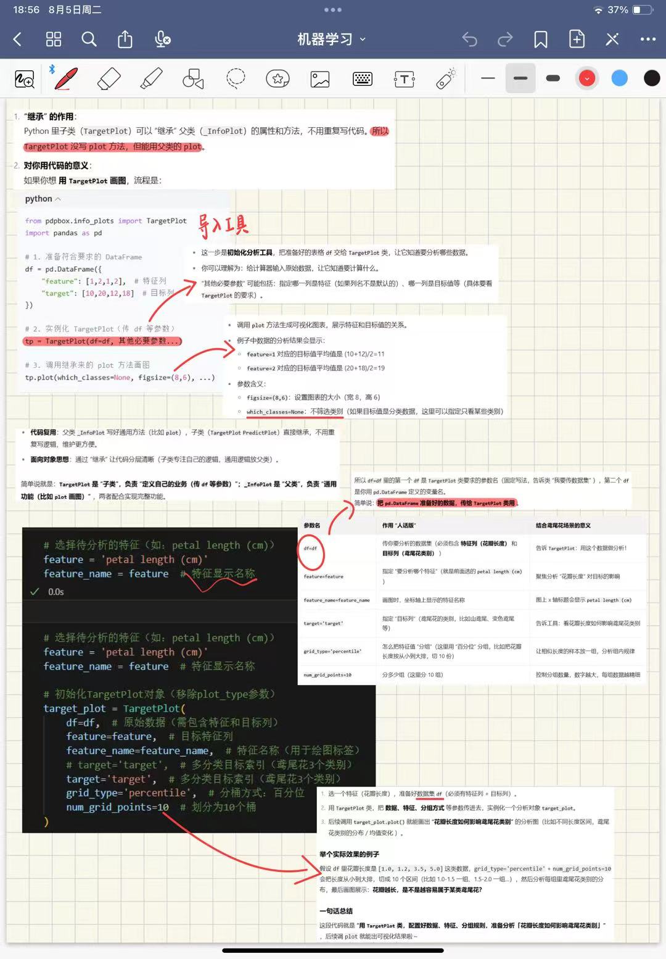The height and width of the screenshot is (959, 666).
Task: Add a new page to the notebook
Action: point(577,39)
